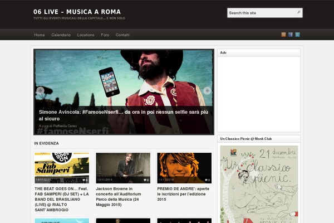
Task: Open THE BEAT GOES ON Fab Samperi article
Action: [x=62, y=200]
